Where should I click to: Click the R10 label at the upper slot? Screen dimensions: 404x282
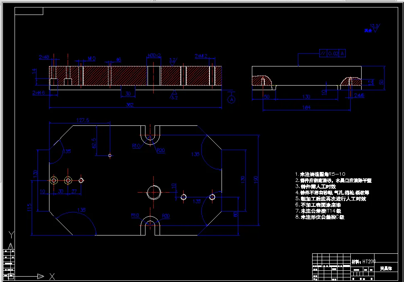coord(136,146)
